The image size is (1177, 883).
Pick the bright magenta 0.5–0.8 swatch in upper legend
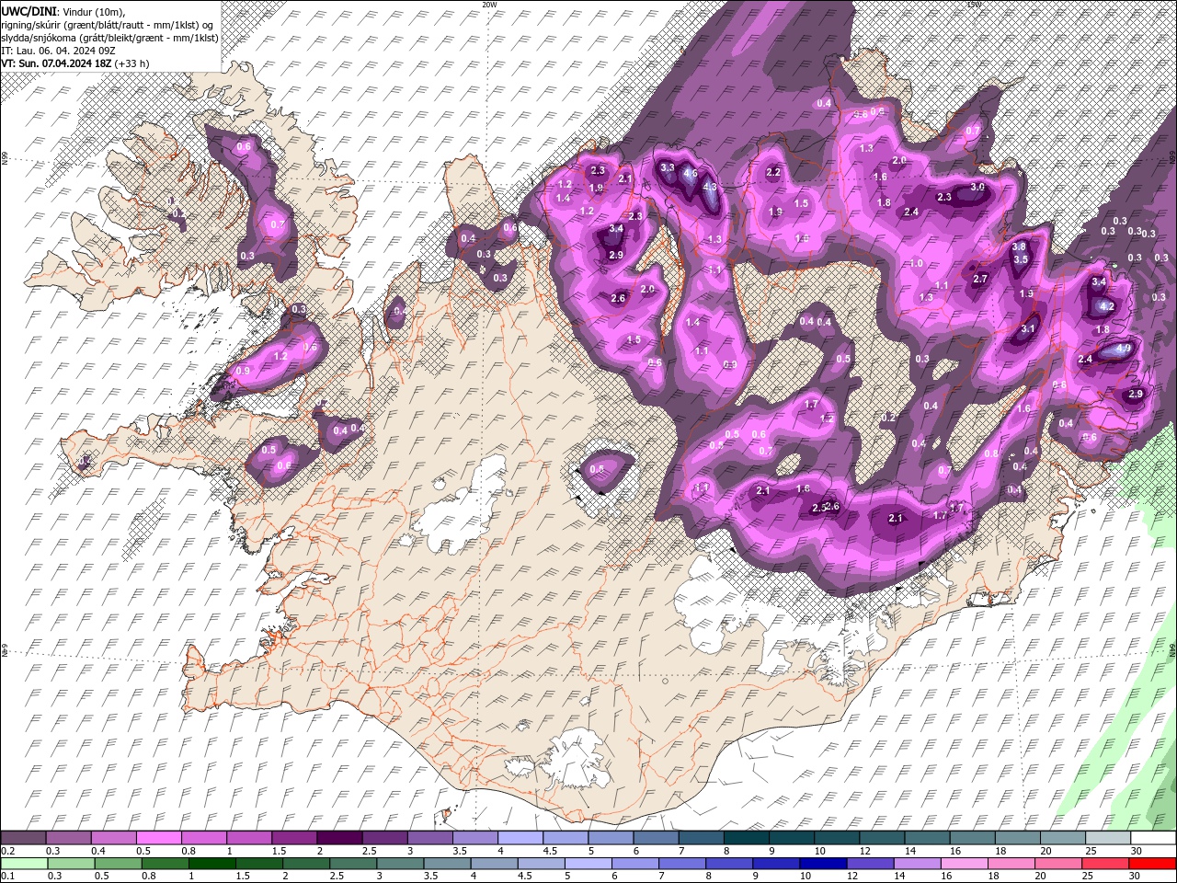click(x=158, y=838)
